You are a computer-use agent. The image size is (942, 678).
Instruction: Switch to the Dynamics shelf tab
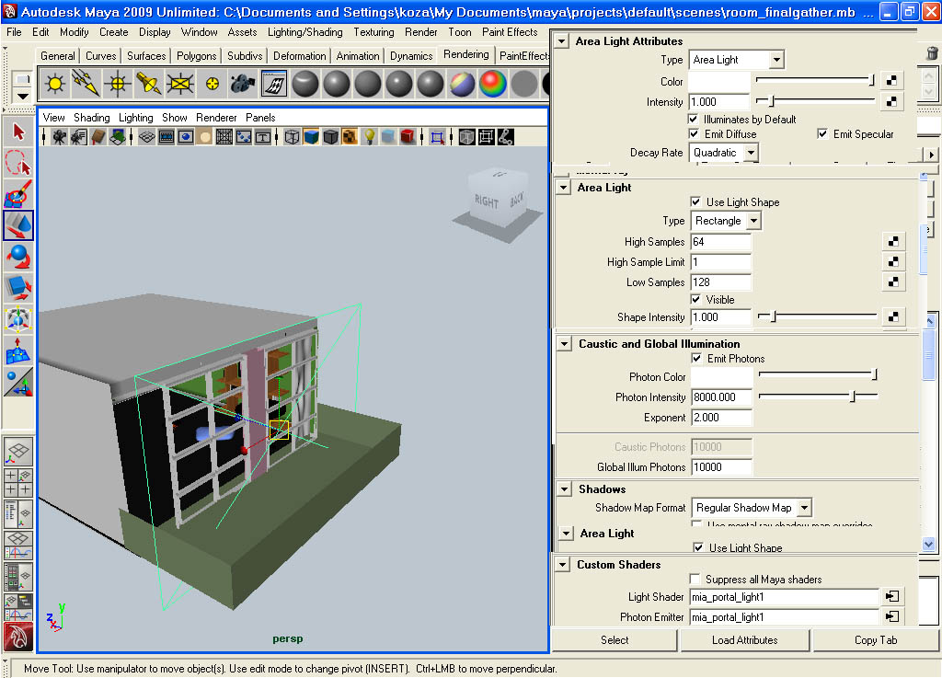pyautogui.click(x=411, y=56)
